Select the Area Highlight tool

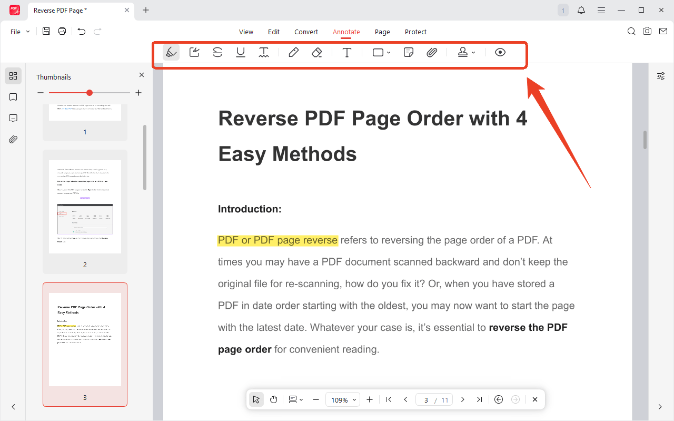[x=194, y=52]
